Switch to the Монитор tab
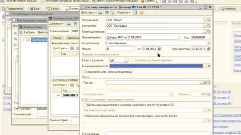The image size is (241, 135). (228, 9)
